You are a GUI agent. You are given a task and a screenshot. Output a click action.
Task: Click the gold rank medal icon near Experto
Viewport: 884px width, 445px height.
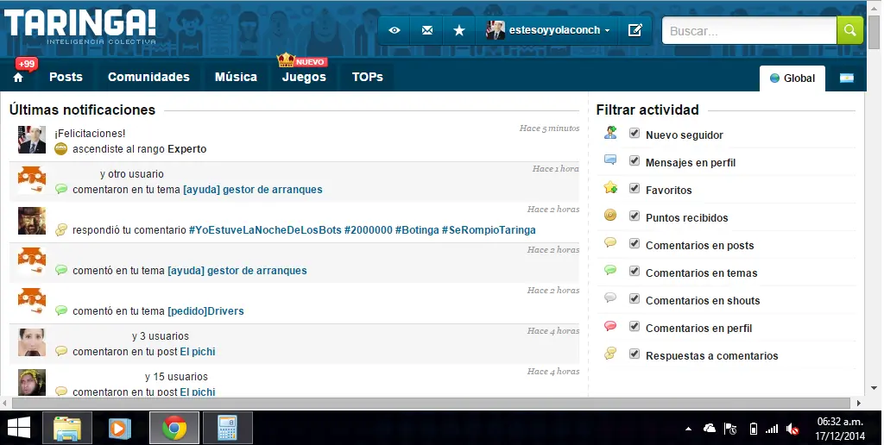click(x=61, y=148)
